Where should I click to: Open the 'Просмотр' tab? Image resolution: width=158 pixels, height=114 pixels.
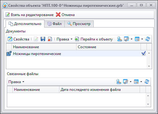click(x=79, y=24)
